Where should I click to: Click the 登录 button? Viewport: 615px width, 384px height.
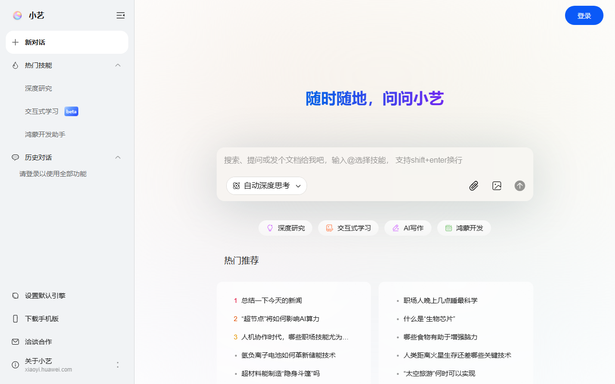[584, 15]
